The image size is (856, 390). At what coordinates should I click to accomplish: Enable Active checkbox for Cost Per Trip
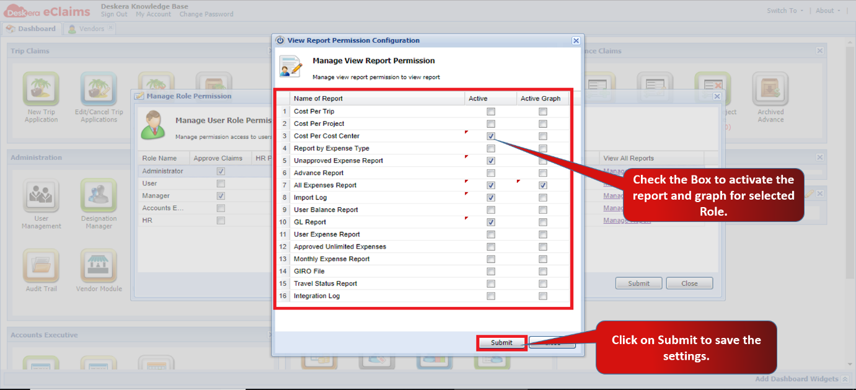(x=491, y=112)
